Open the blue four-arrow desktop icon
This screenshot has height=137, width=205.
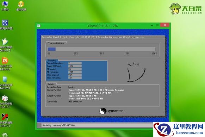tap(5, 24)
